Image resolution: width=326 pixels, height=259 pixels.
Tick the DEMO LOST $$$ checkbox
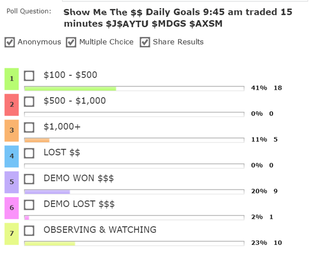[x=29, y=205]
